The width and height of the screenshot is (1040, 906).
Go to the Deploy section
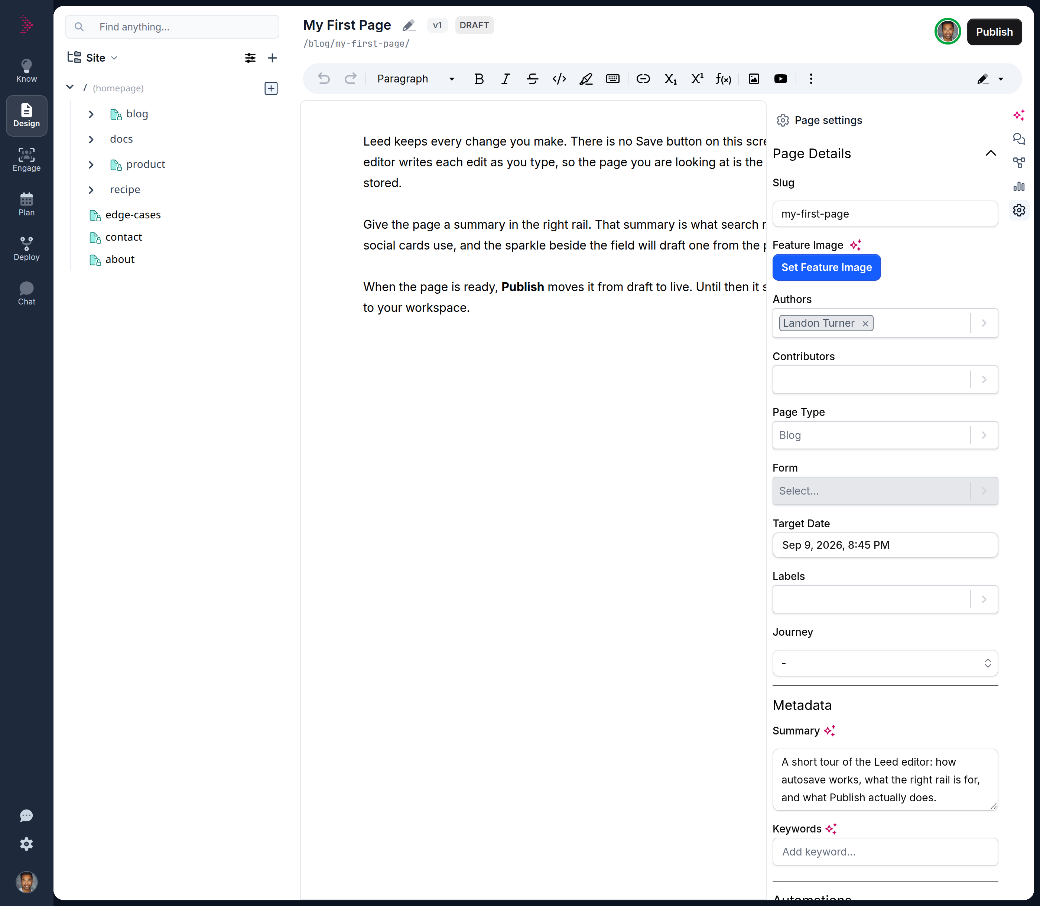click(26, 249)
